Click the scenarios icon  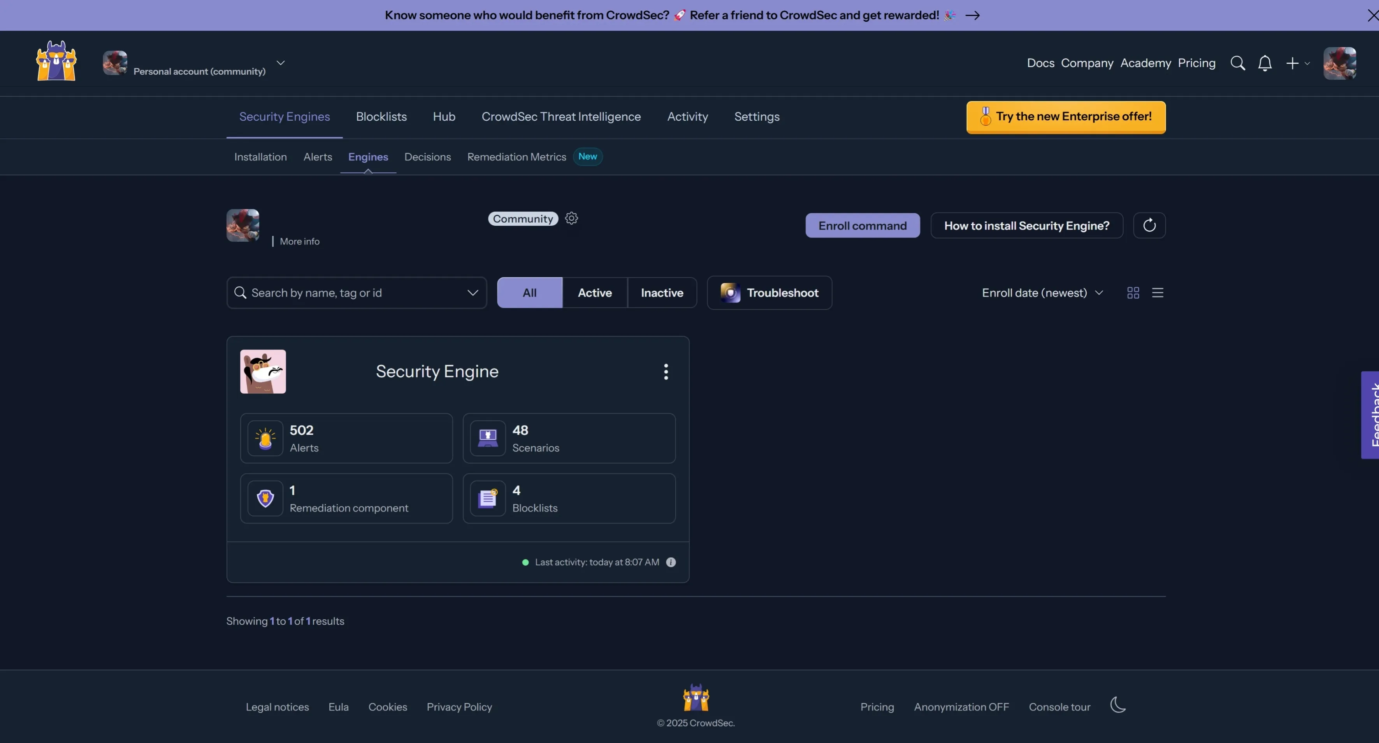click(x=488, y=438)
